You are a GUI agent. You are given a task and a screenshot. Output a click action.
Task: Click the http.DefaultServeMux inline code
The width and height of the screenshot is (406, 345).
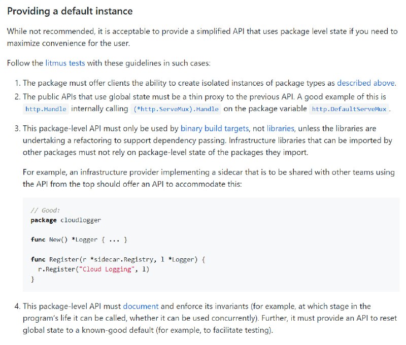349,109
